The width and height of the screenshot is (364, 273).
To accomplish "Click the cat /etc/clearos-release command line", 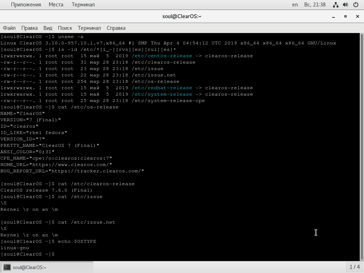I will coord(68,184).
